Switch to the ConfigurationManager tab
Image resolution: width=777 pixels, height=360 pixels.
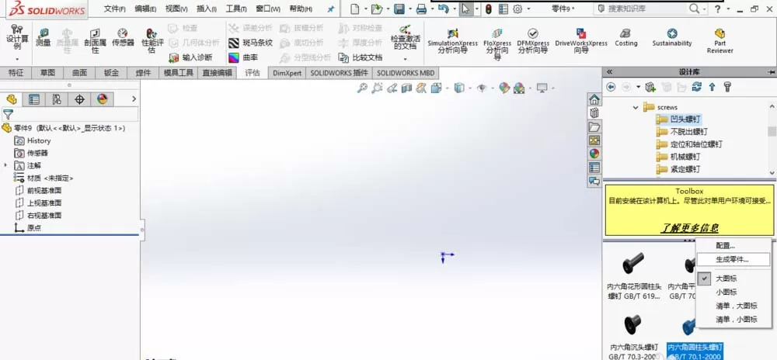(57, 99)
